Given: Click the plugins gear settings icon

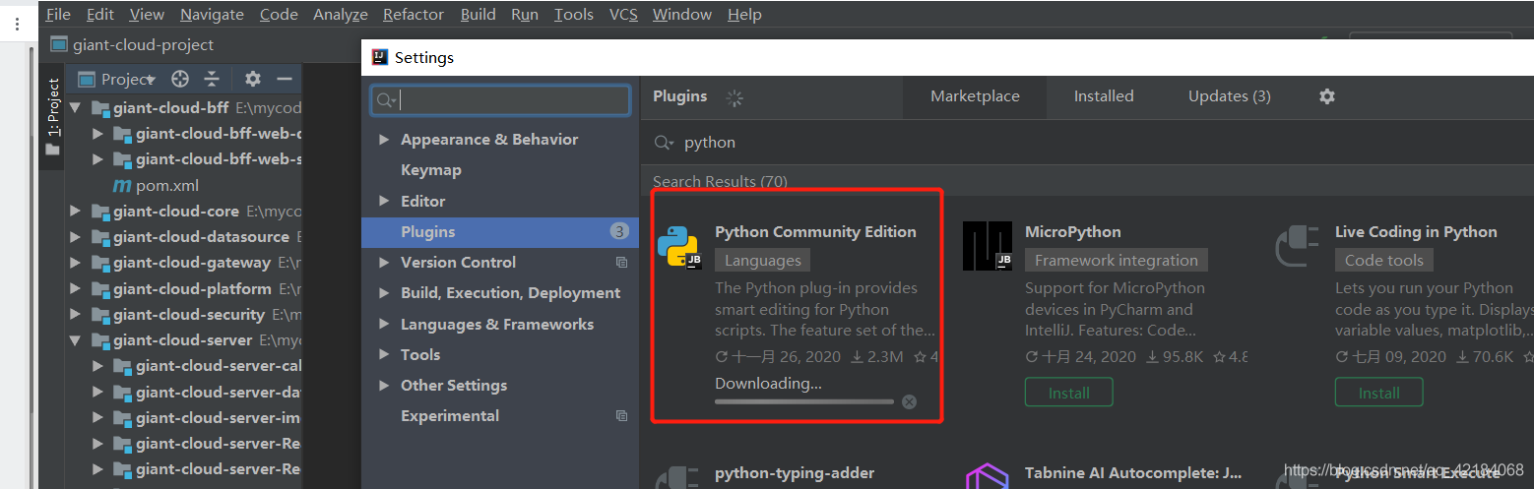Looking at the screenshot, I should 1327,96.
